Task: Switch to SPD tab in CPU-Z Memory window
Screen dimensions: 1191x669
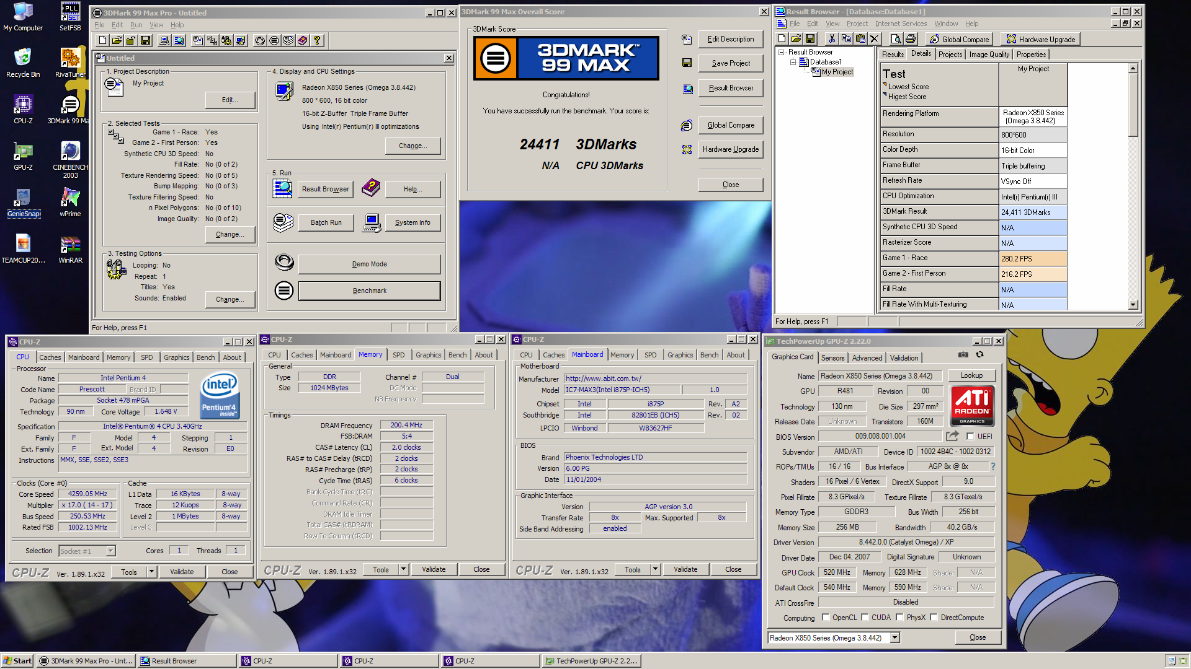Action: point(399,355)
